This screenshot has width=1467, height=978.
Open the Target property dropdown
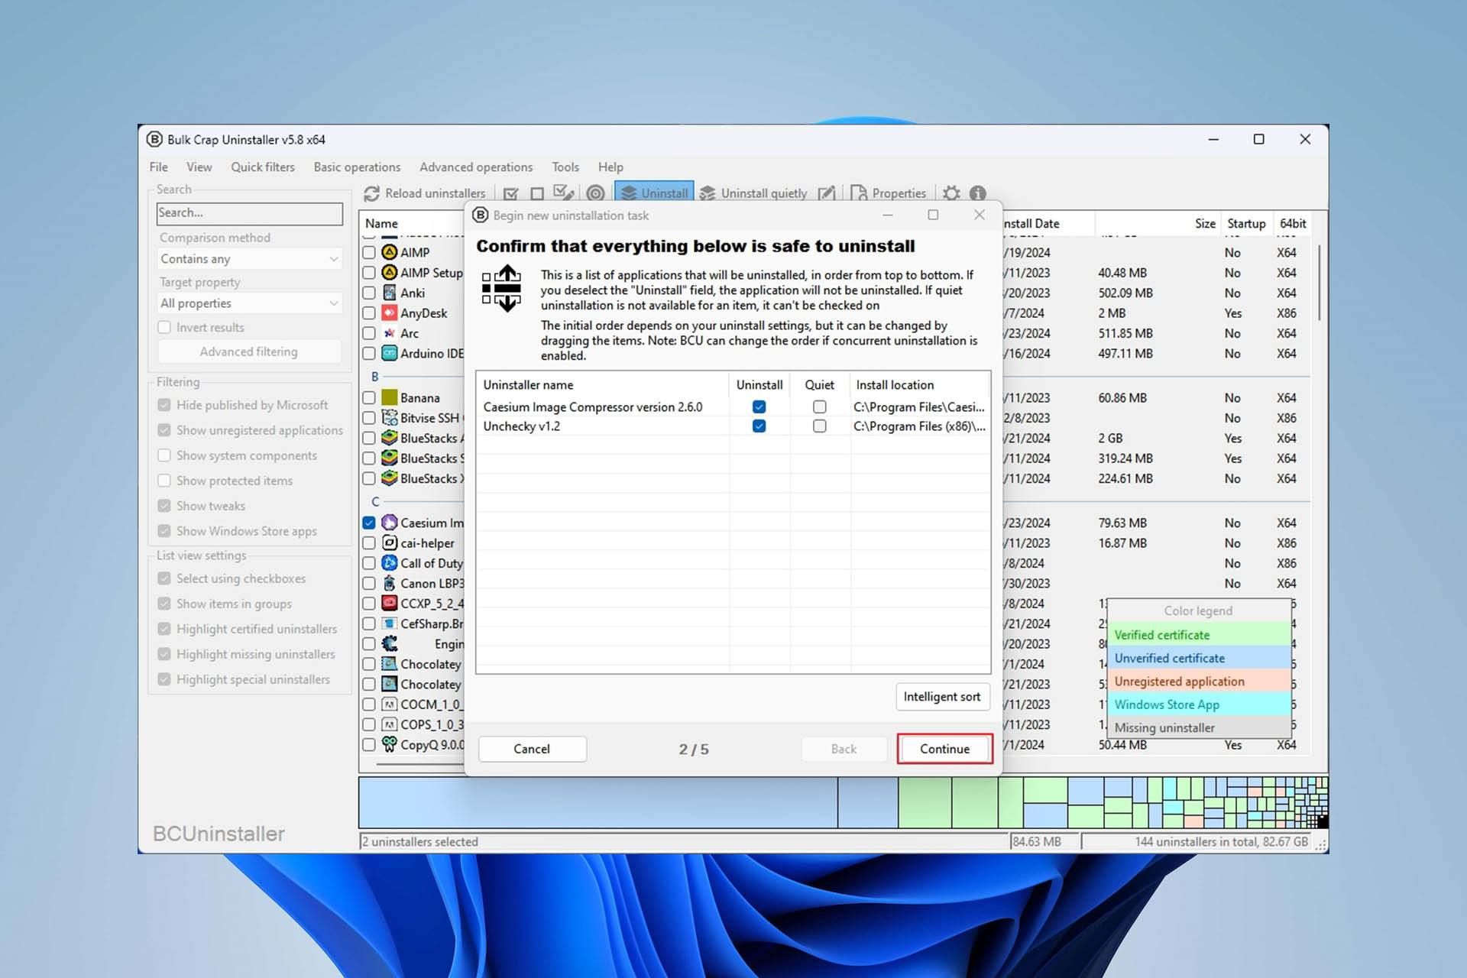(x=249, y=303)
